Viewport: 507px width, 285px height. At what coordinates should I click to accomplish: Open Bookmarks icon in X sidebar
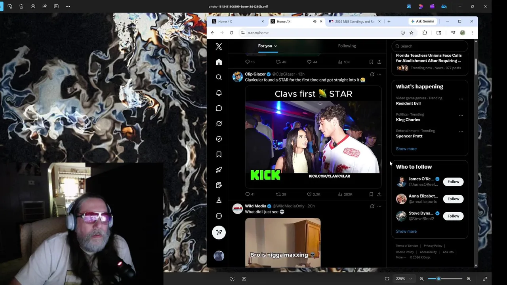[x=219, y=154]
